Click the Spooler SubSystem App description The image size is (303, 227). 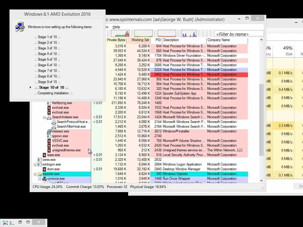coord(179,93)
